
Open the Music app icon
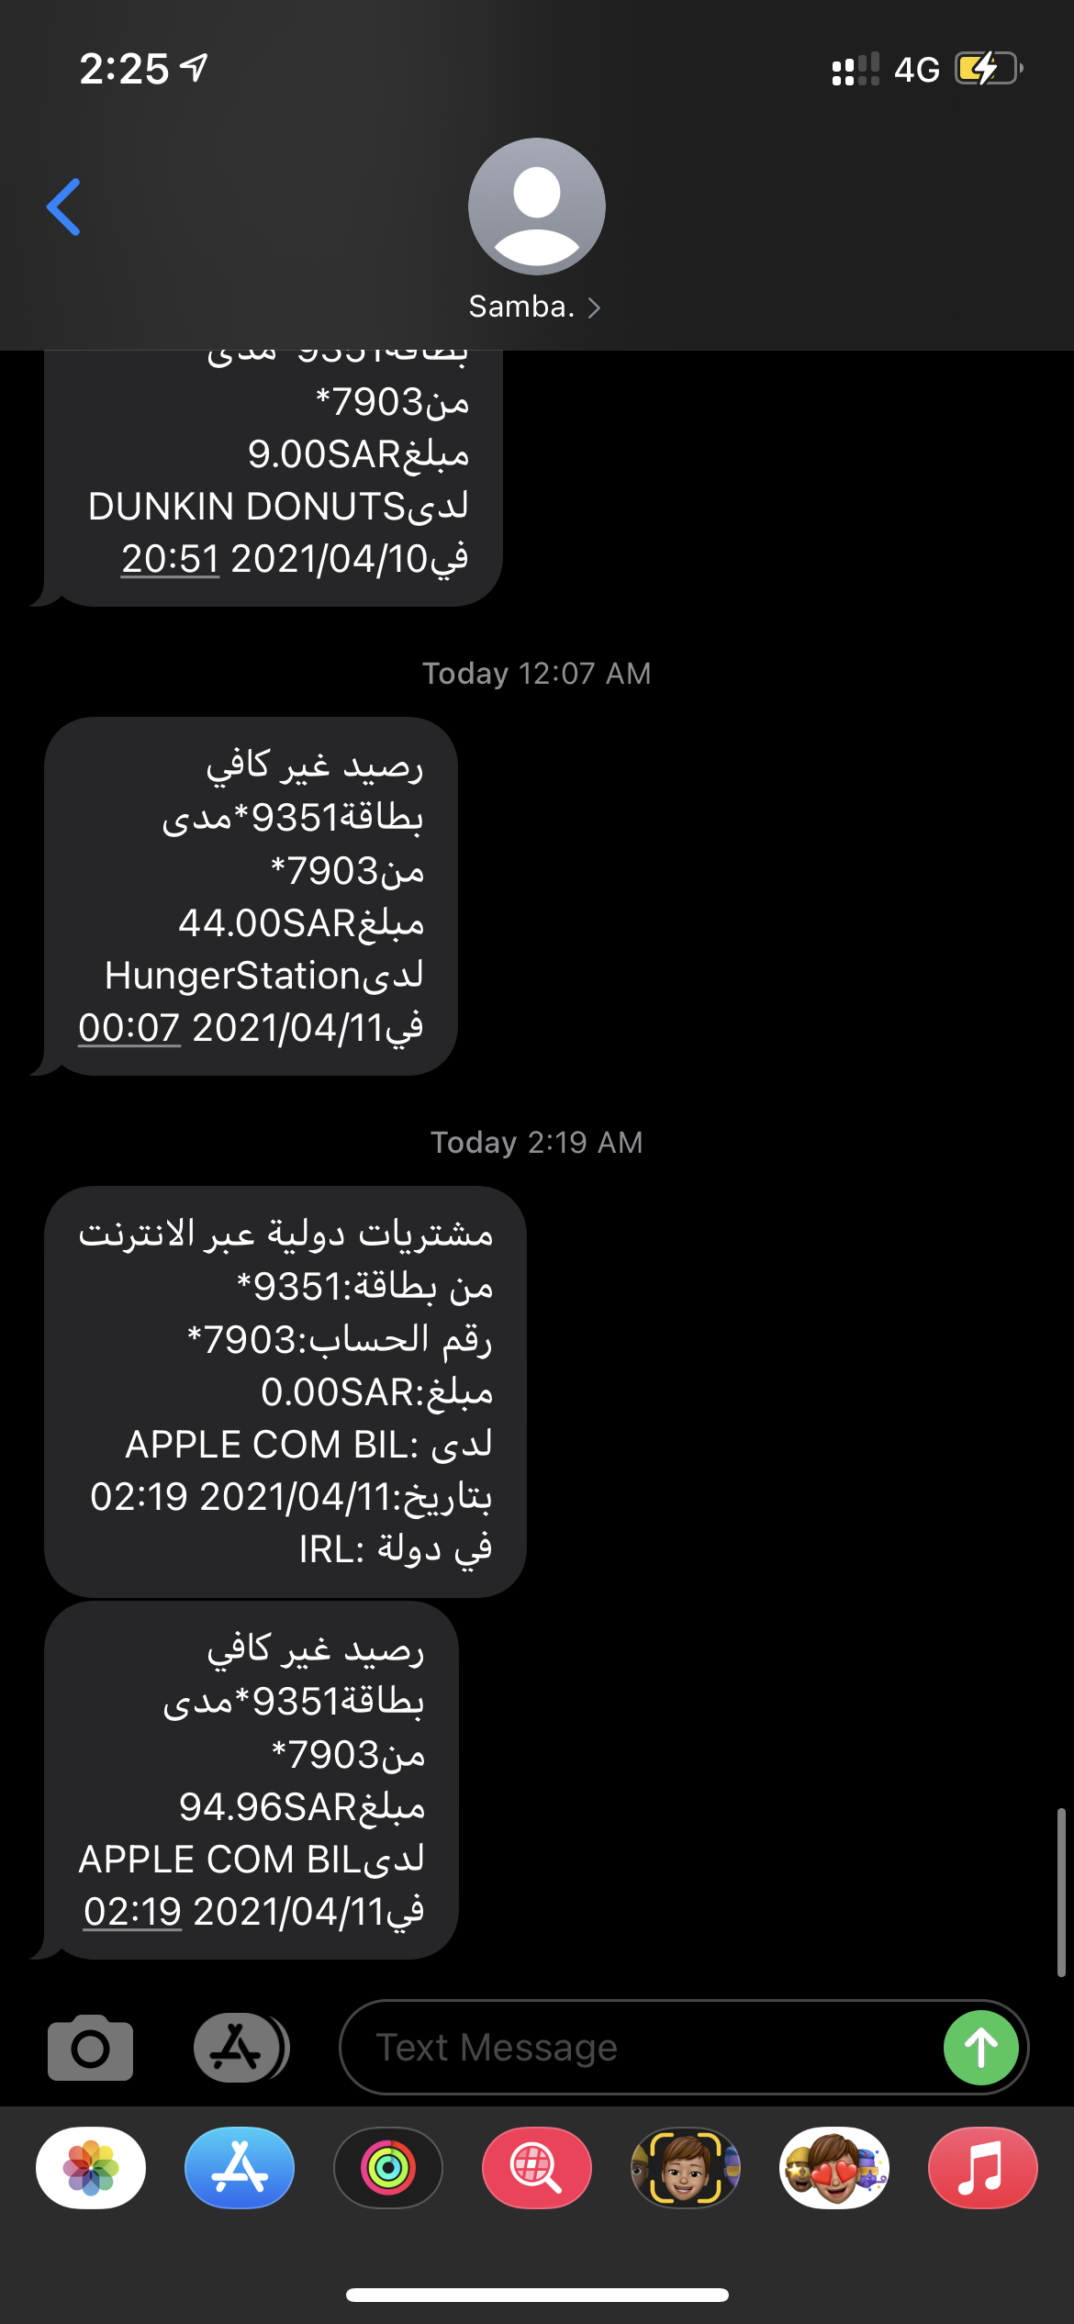983,2168
